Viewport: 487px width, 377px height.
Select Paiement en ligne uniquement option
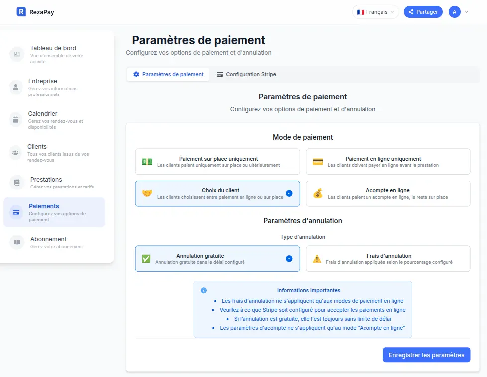[x=388, y=161]
